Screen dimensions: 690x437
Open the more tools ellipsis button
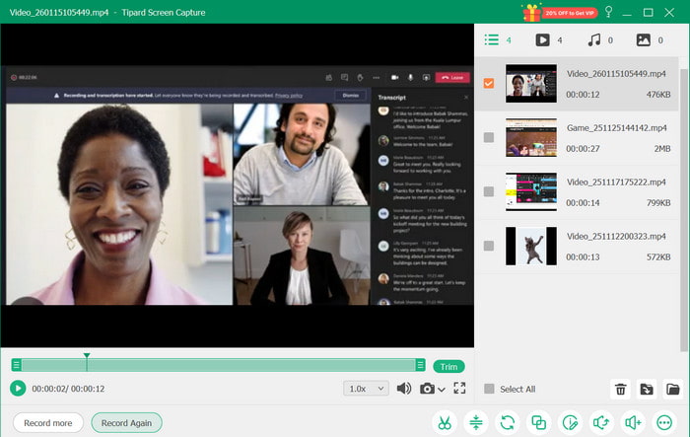664,422
